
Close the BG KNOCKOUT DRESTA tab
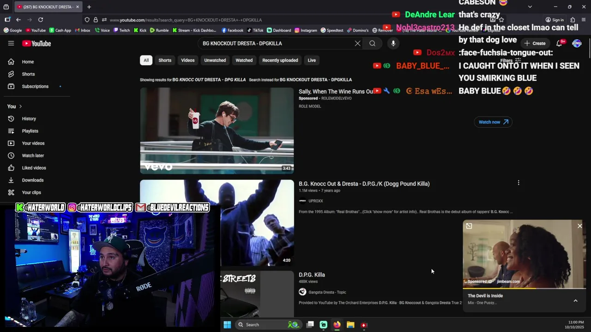(x=77, y=7)
